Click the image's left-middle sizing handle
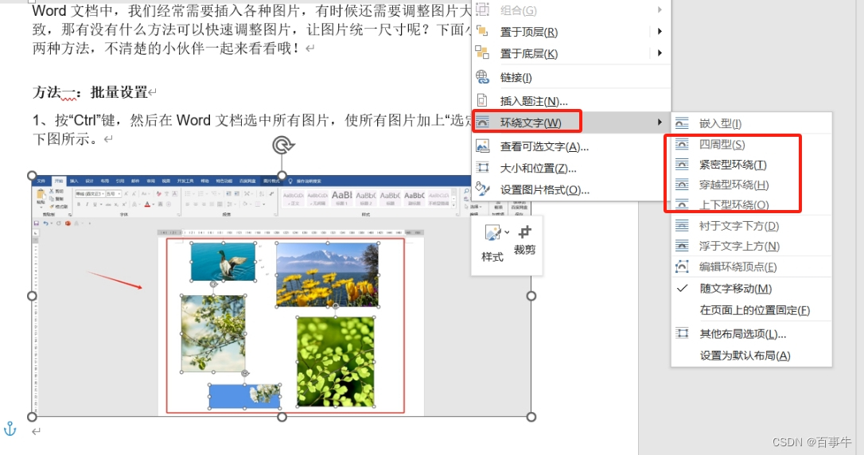 pyautogui.click(x=32, y=296)
